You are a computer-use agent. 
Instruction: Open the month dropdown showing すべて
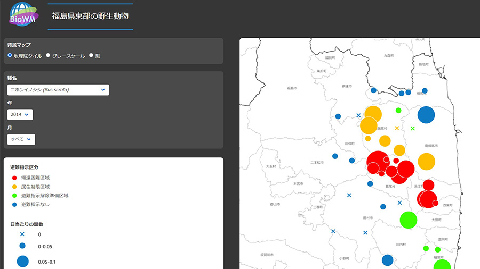(x=21, y=139)
